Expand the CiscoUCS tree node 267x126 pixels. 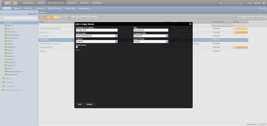click(3, 32)
